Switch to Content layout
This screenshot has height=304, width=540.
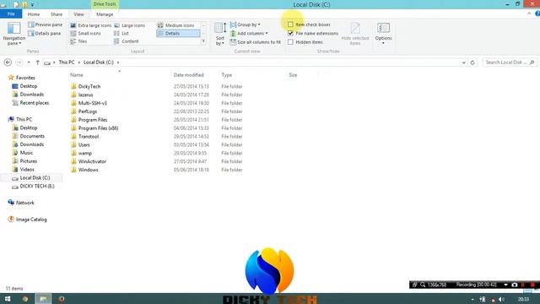[126, 41]
